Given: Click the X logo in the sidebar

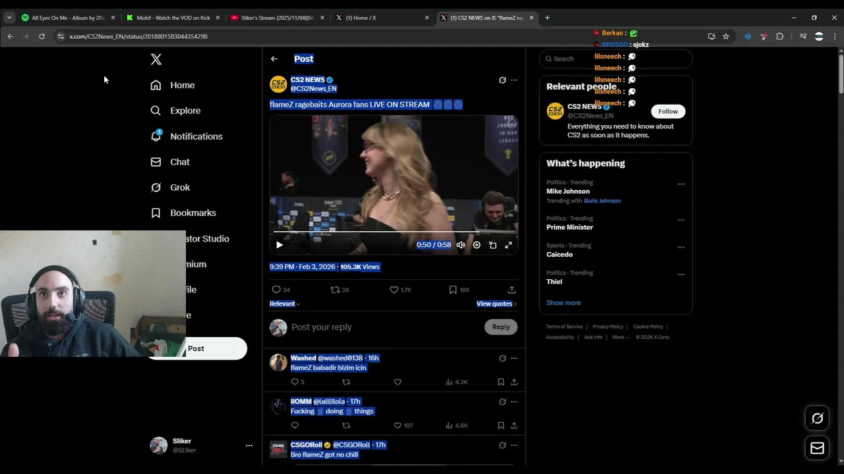Looking at the screenshot, I should 156,59.
